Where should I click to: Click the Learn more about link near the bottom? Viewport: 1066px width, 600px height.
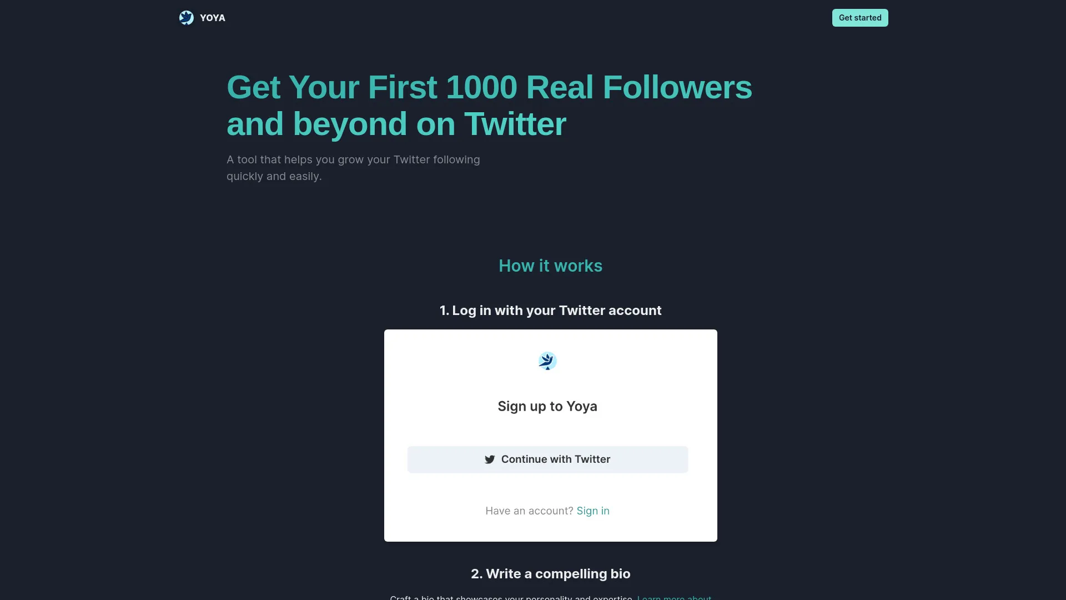coord(674,598)
